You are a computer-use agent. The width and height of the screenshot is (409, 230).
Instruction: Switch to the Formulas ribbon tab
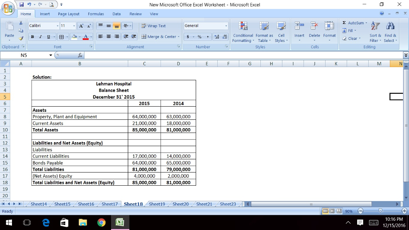96,13
